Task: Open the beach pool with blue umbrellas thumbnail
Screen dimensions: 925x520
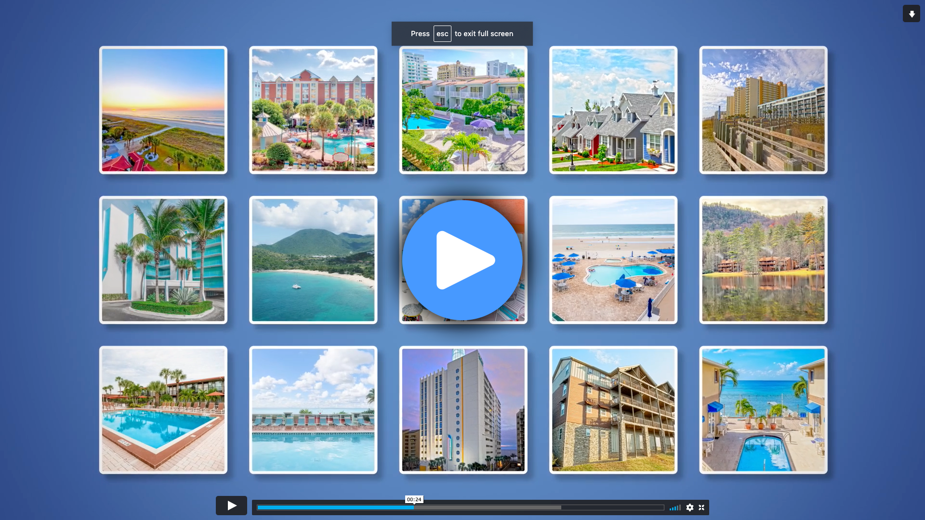Action: point(613,260)
